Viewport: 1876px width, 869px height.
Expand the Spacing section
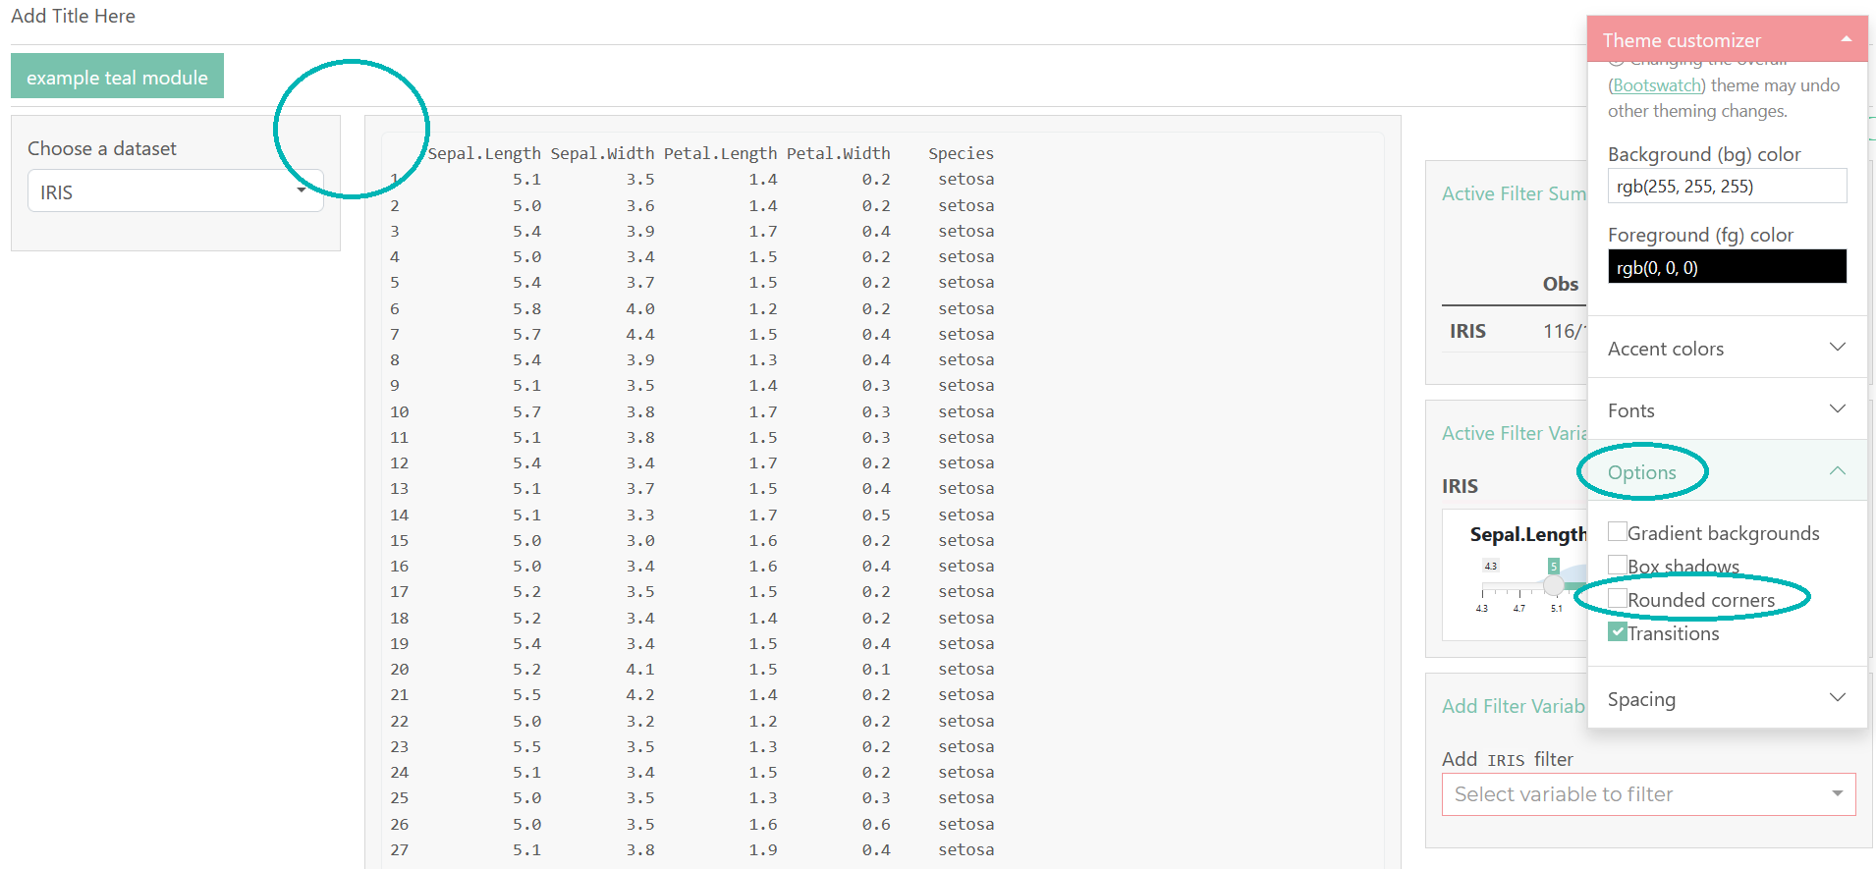pyautogui.click(x=1641, y=699)
